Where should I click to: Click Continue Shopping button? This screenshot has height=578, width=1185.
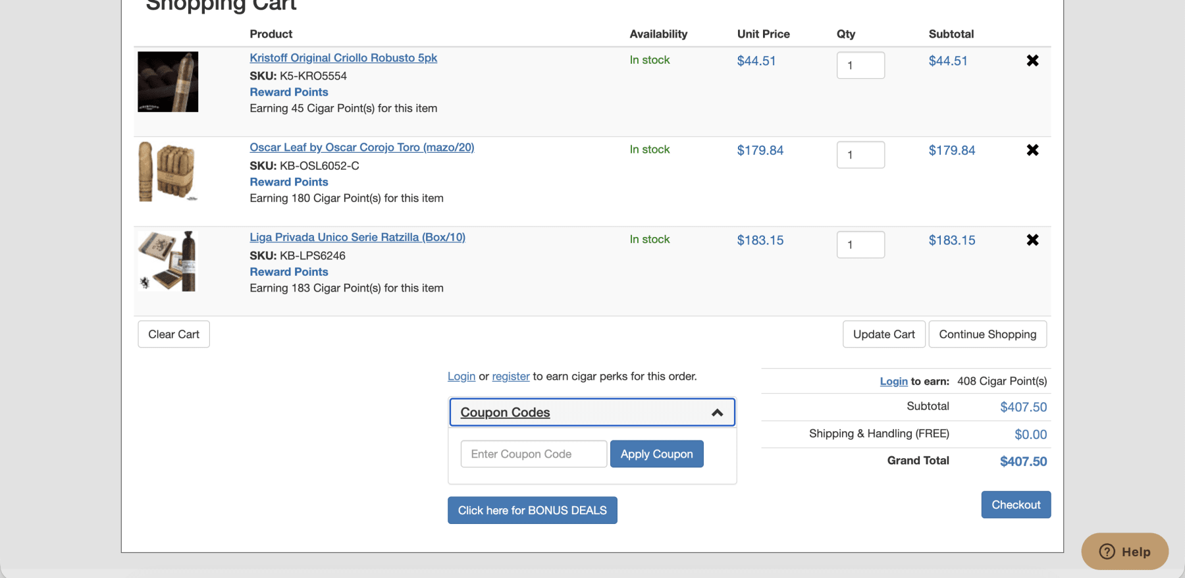[987, 334]
